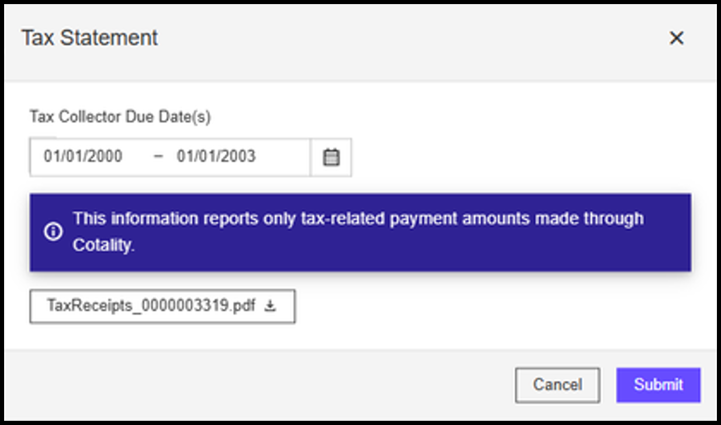Viewport: 721px width, 425px height.
Task: Click inside the Tax Collector Due Date(s) field
Action: pos(169,156)
